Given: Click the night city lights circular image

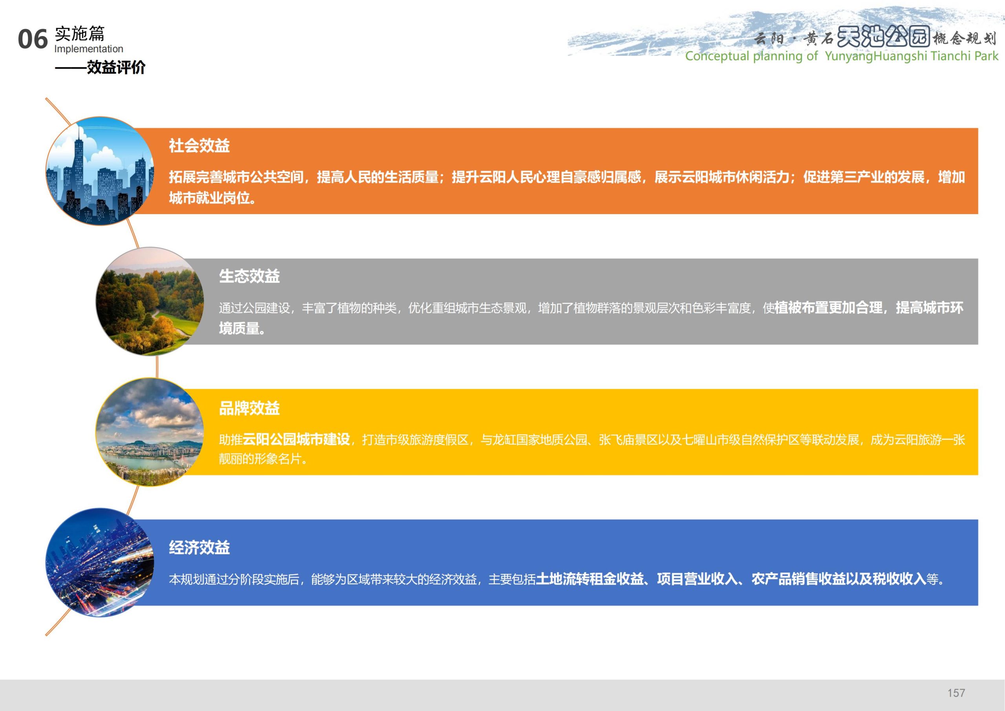Looking at the screenshot, I should (x=100, y=563).
